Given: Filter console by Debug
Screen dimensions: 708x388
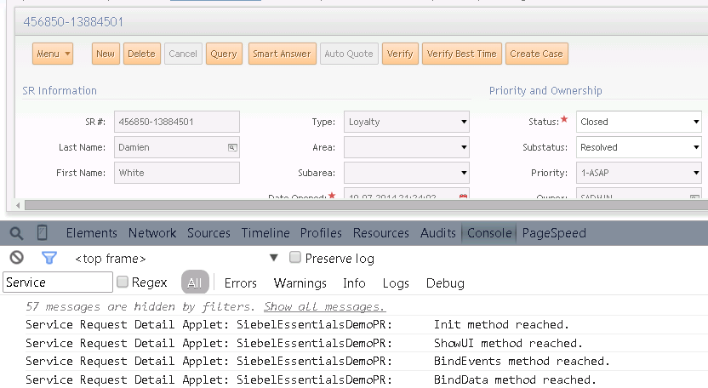Looking at the screenshot, I should click(x=445, y=283).
